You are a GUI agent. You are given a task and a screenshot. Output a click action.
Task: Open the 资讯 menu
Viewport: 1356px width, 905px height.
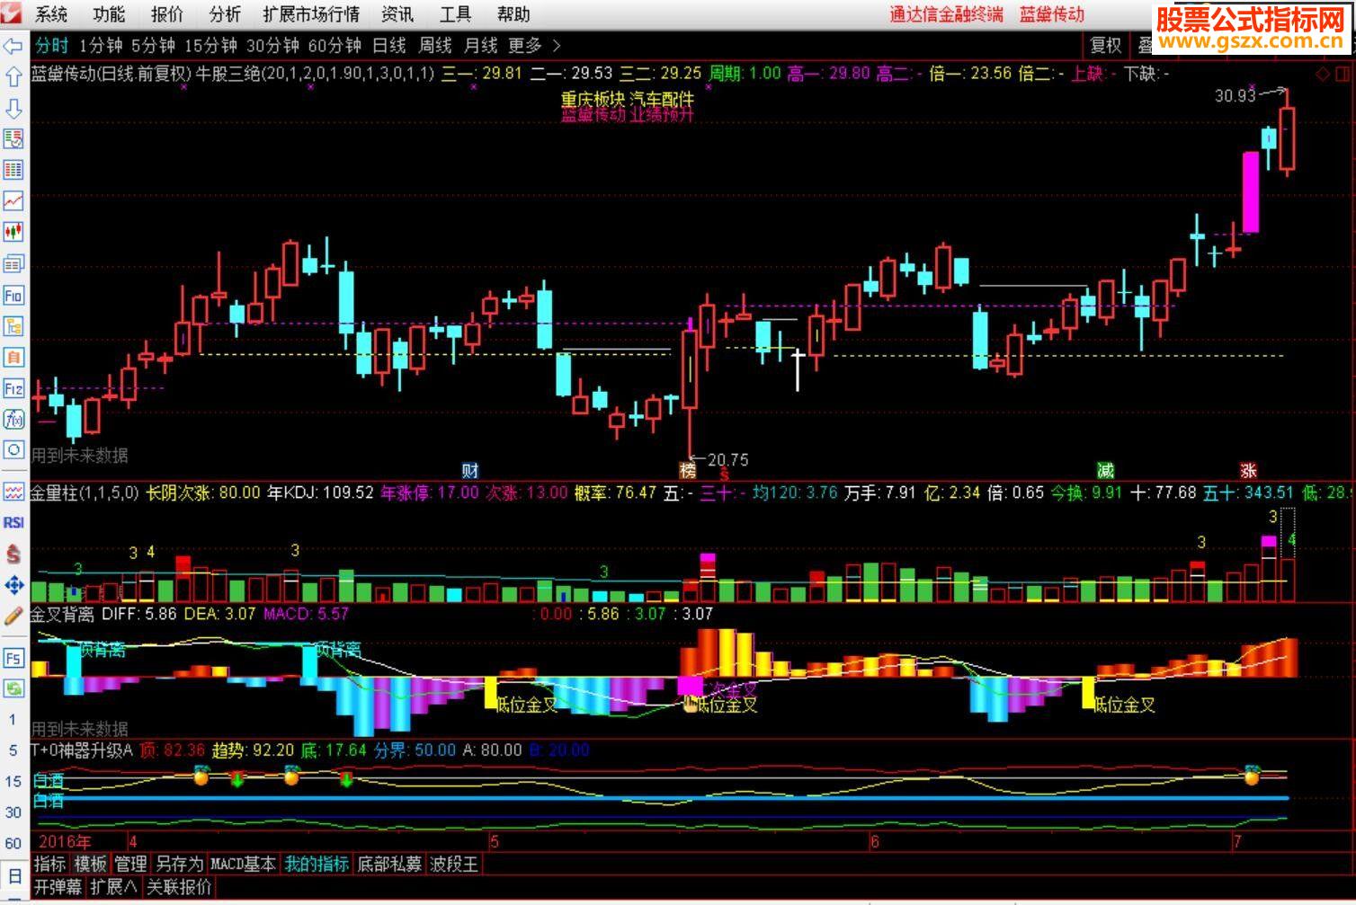click(x=397, y=14)
